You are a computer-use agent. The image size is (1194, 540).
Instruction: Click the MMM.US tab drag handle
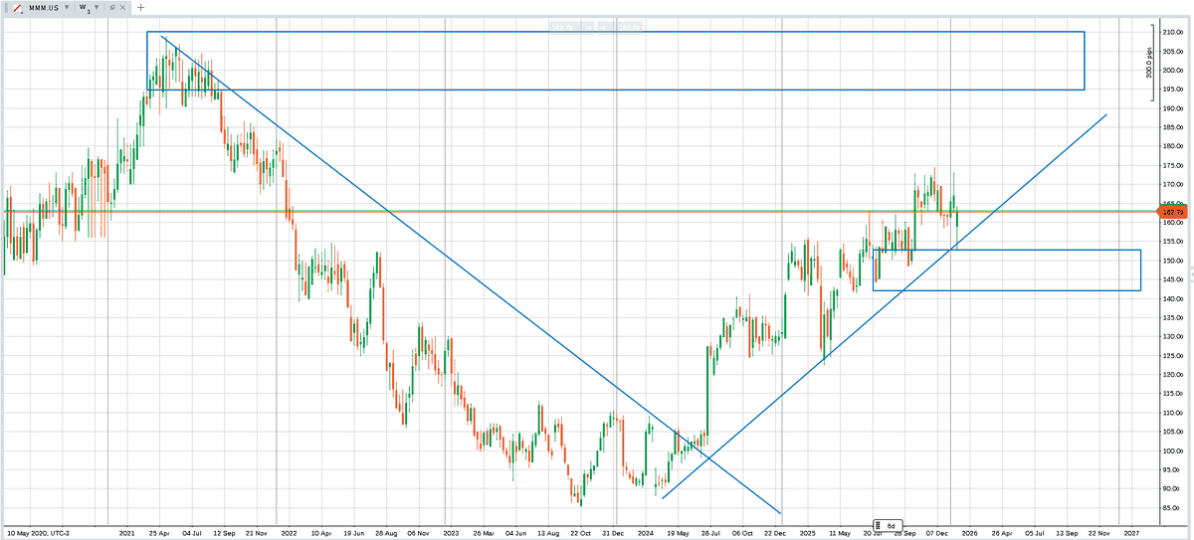[x=6, y=8]
